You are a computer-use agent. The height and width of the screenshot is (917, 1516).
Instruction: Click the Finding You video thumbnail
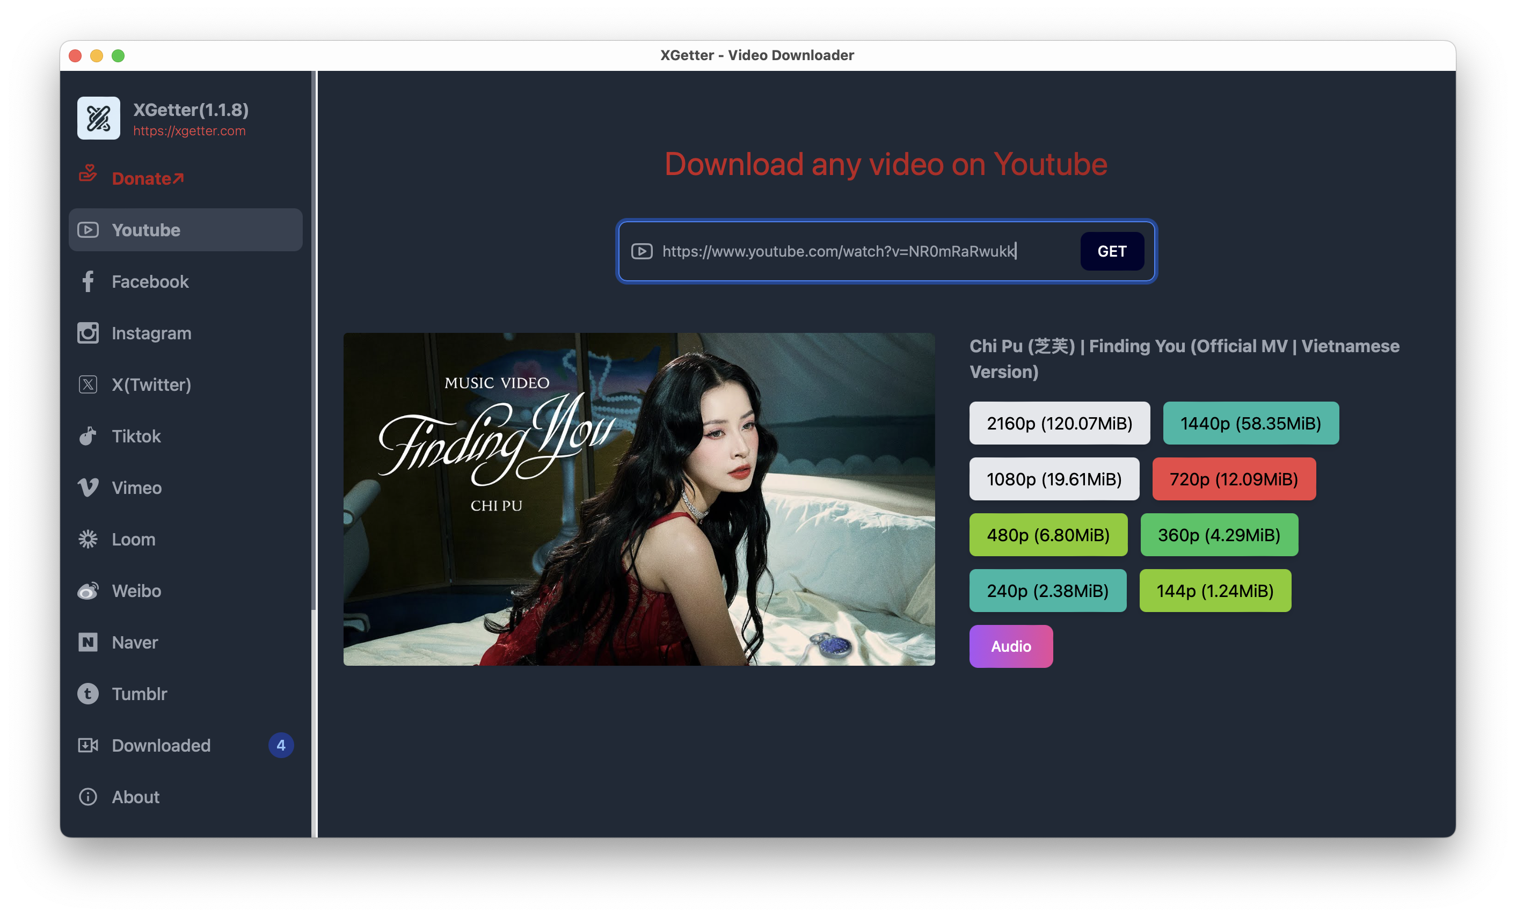click(639, 499)
